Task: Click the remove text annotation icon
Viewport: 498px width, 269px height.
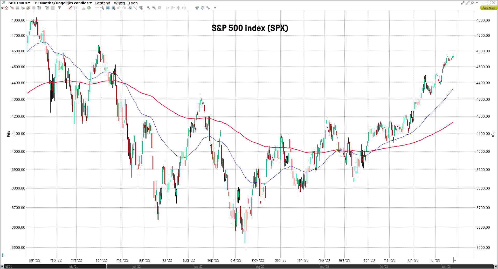Action: (113, 8)
